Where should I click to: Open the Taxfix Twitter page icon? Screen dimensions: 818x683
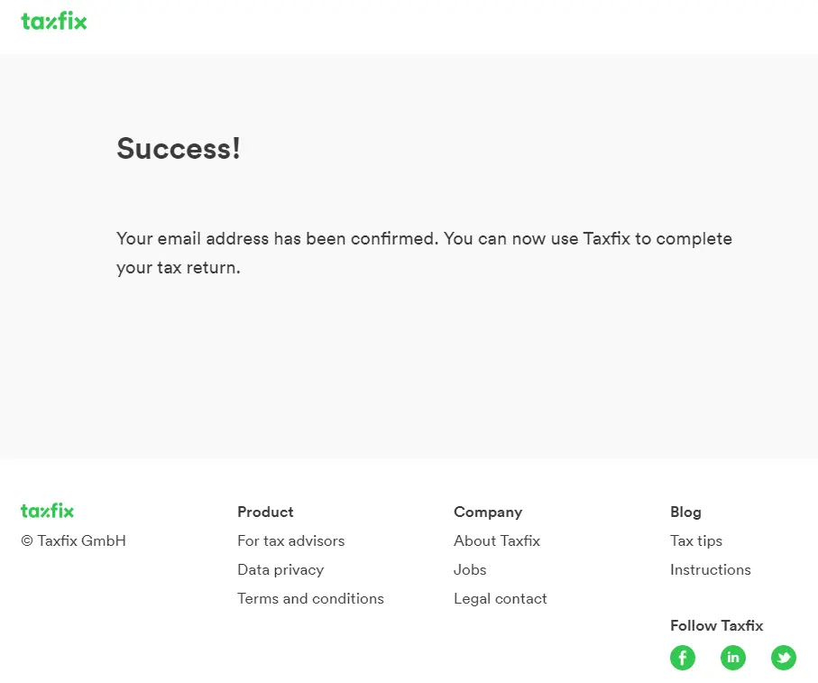(784, 658)
